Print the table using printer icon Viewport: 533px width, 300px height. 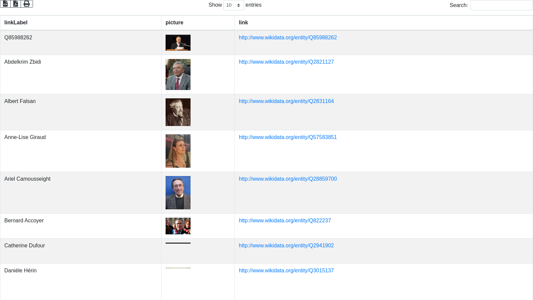27,4
